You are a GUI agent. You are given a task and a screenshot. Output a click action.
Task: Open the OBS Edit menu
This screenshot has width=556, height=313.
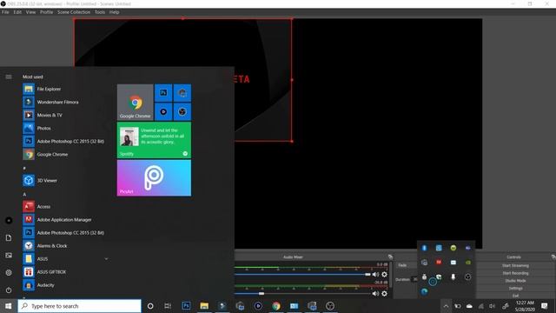tap(17, 12)
